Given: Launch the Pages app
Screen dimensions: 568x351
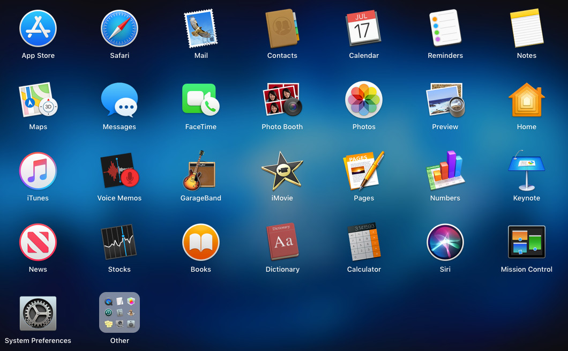Looking at the screenshot, I should [364, 170].
